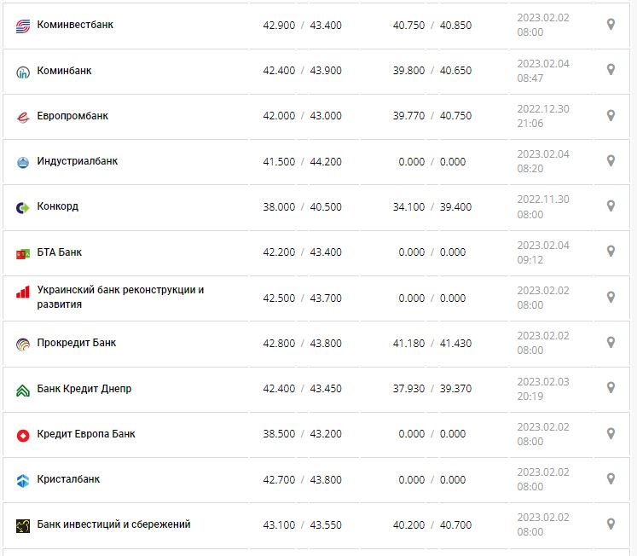Show Индустриалбанк location via map pin

click(611, 160)
